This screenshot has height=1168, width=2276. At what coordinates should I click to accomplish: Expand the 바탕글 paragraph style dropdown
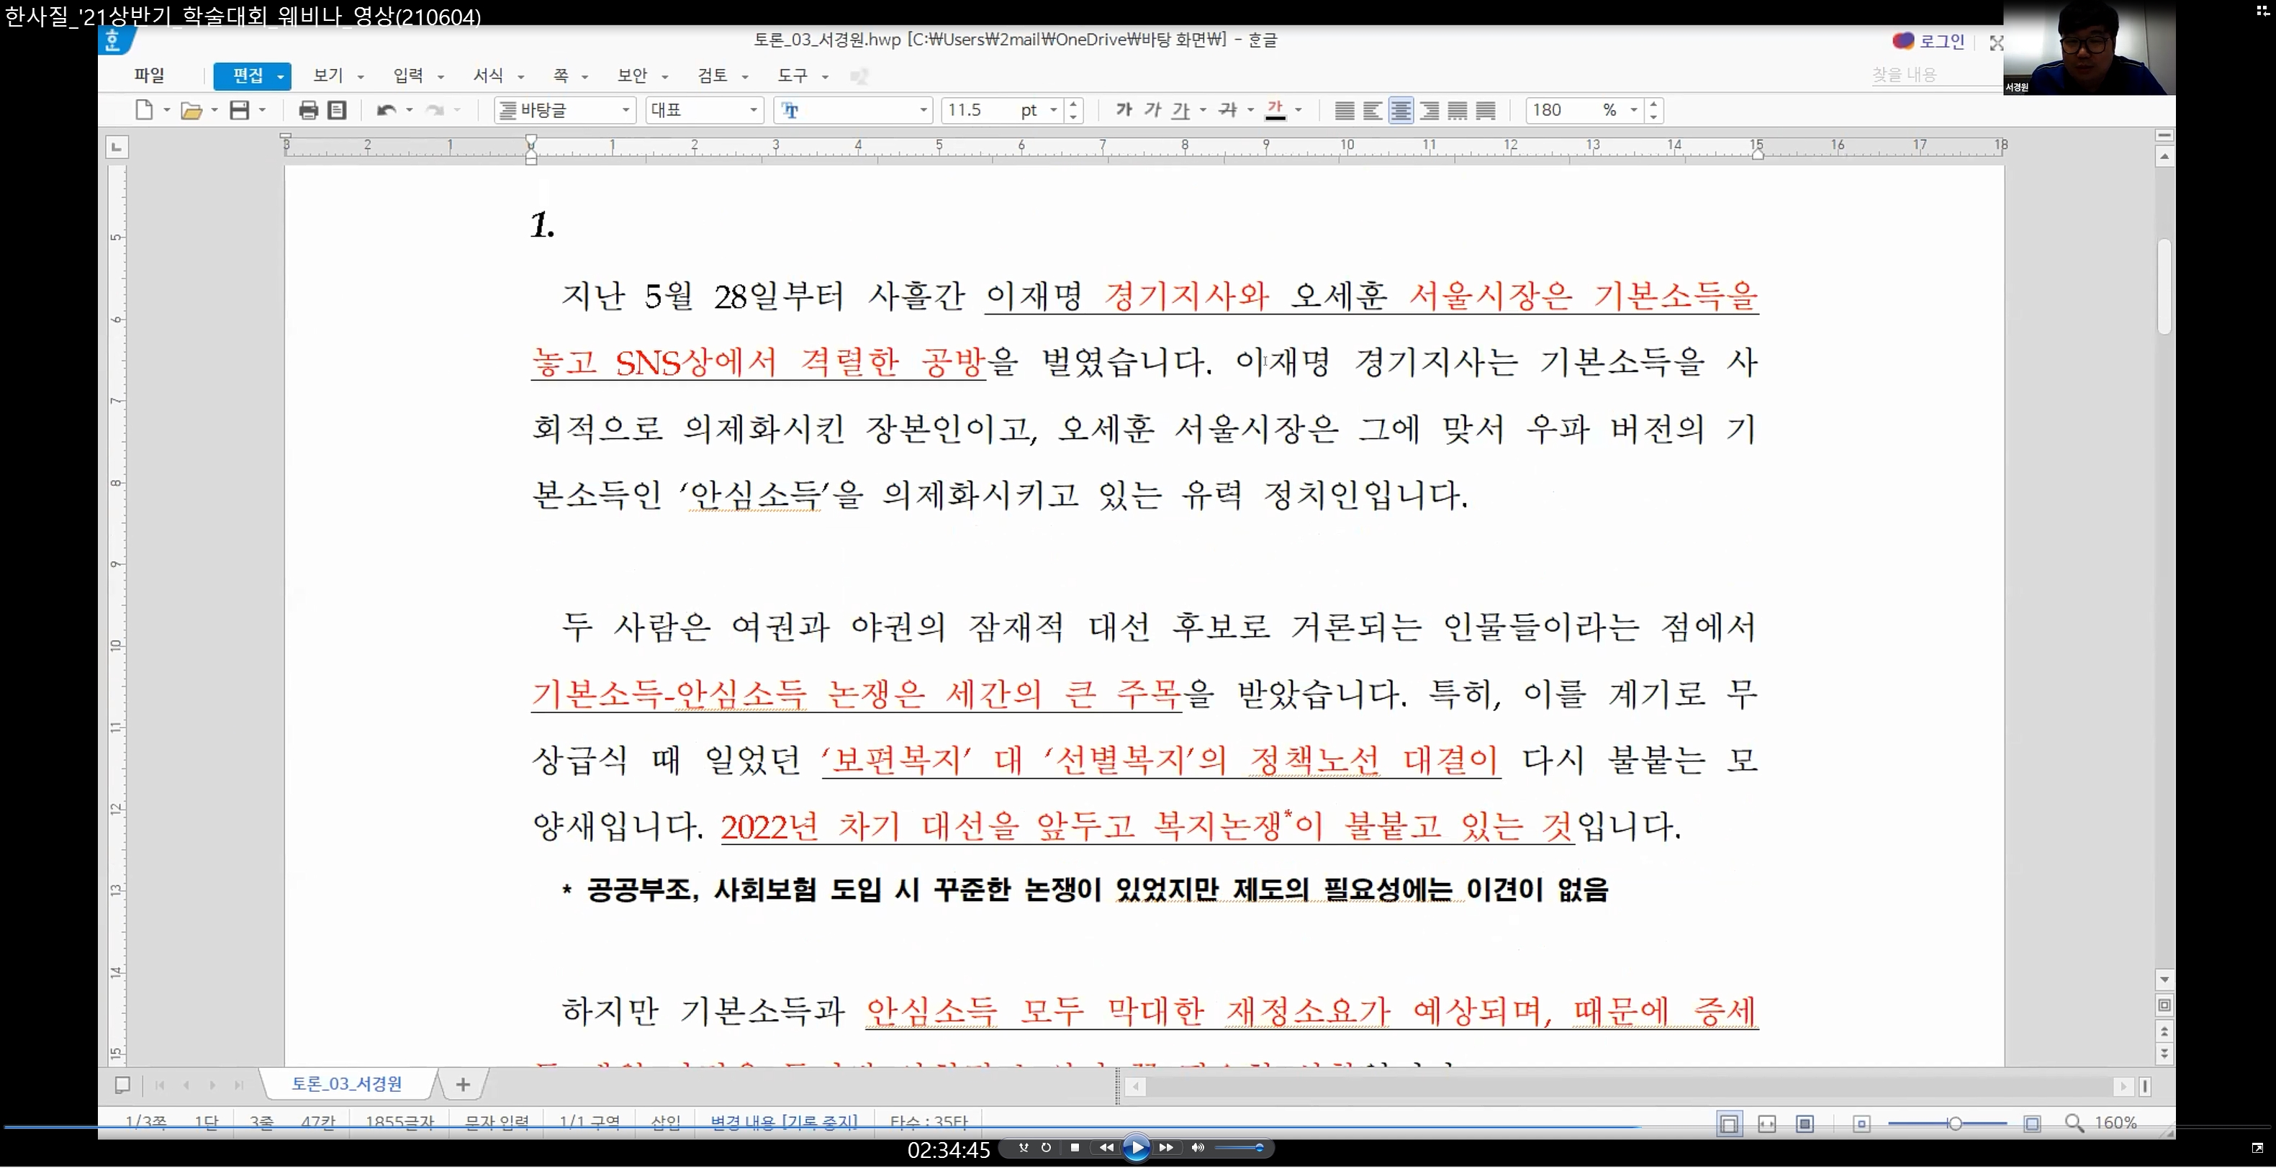[x=626, y=110]
